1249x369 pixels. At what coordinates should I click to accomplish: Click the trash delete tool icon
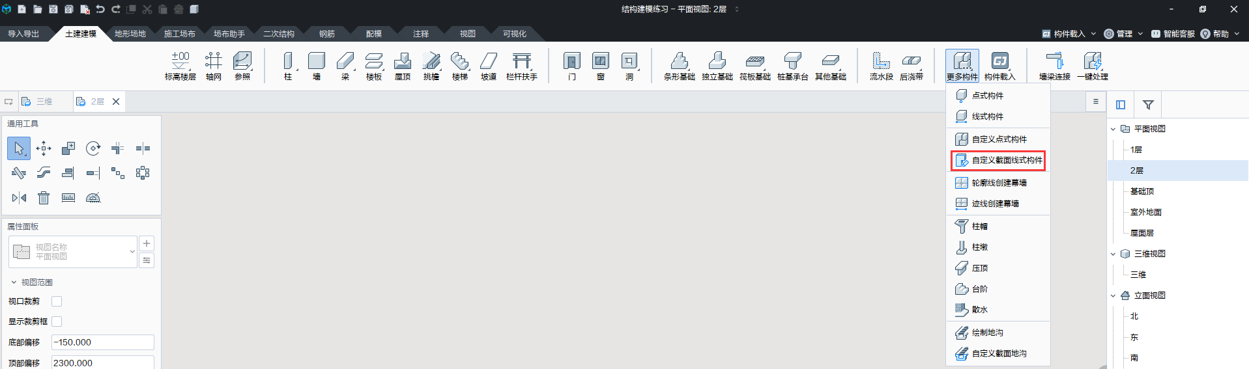(x=44, y=198)
